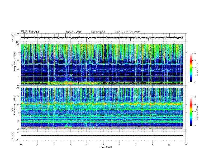Click time axis tick label '1'
Image resolution: width=209 pixels, height=162 pixels.
(37, 145)
